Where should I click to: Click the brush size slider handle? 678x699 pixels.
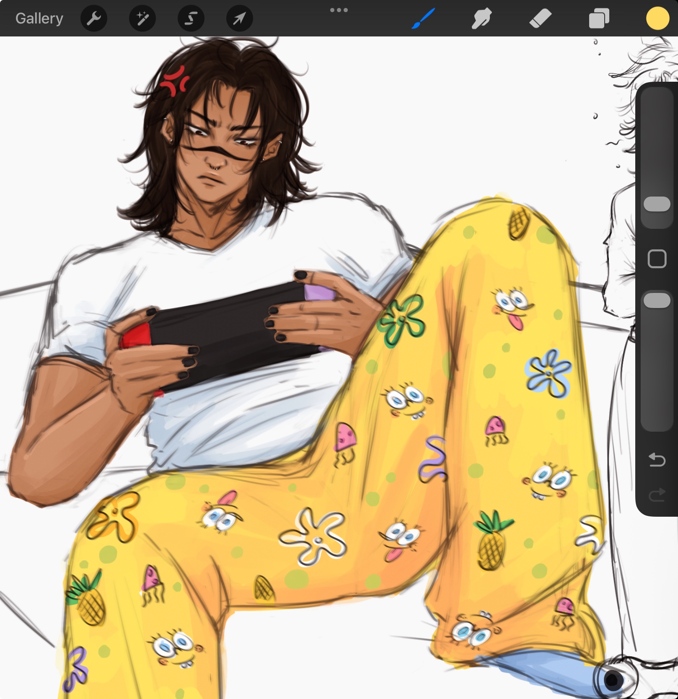tap(657, 204)
